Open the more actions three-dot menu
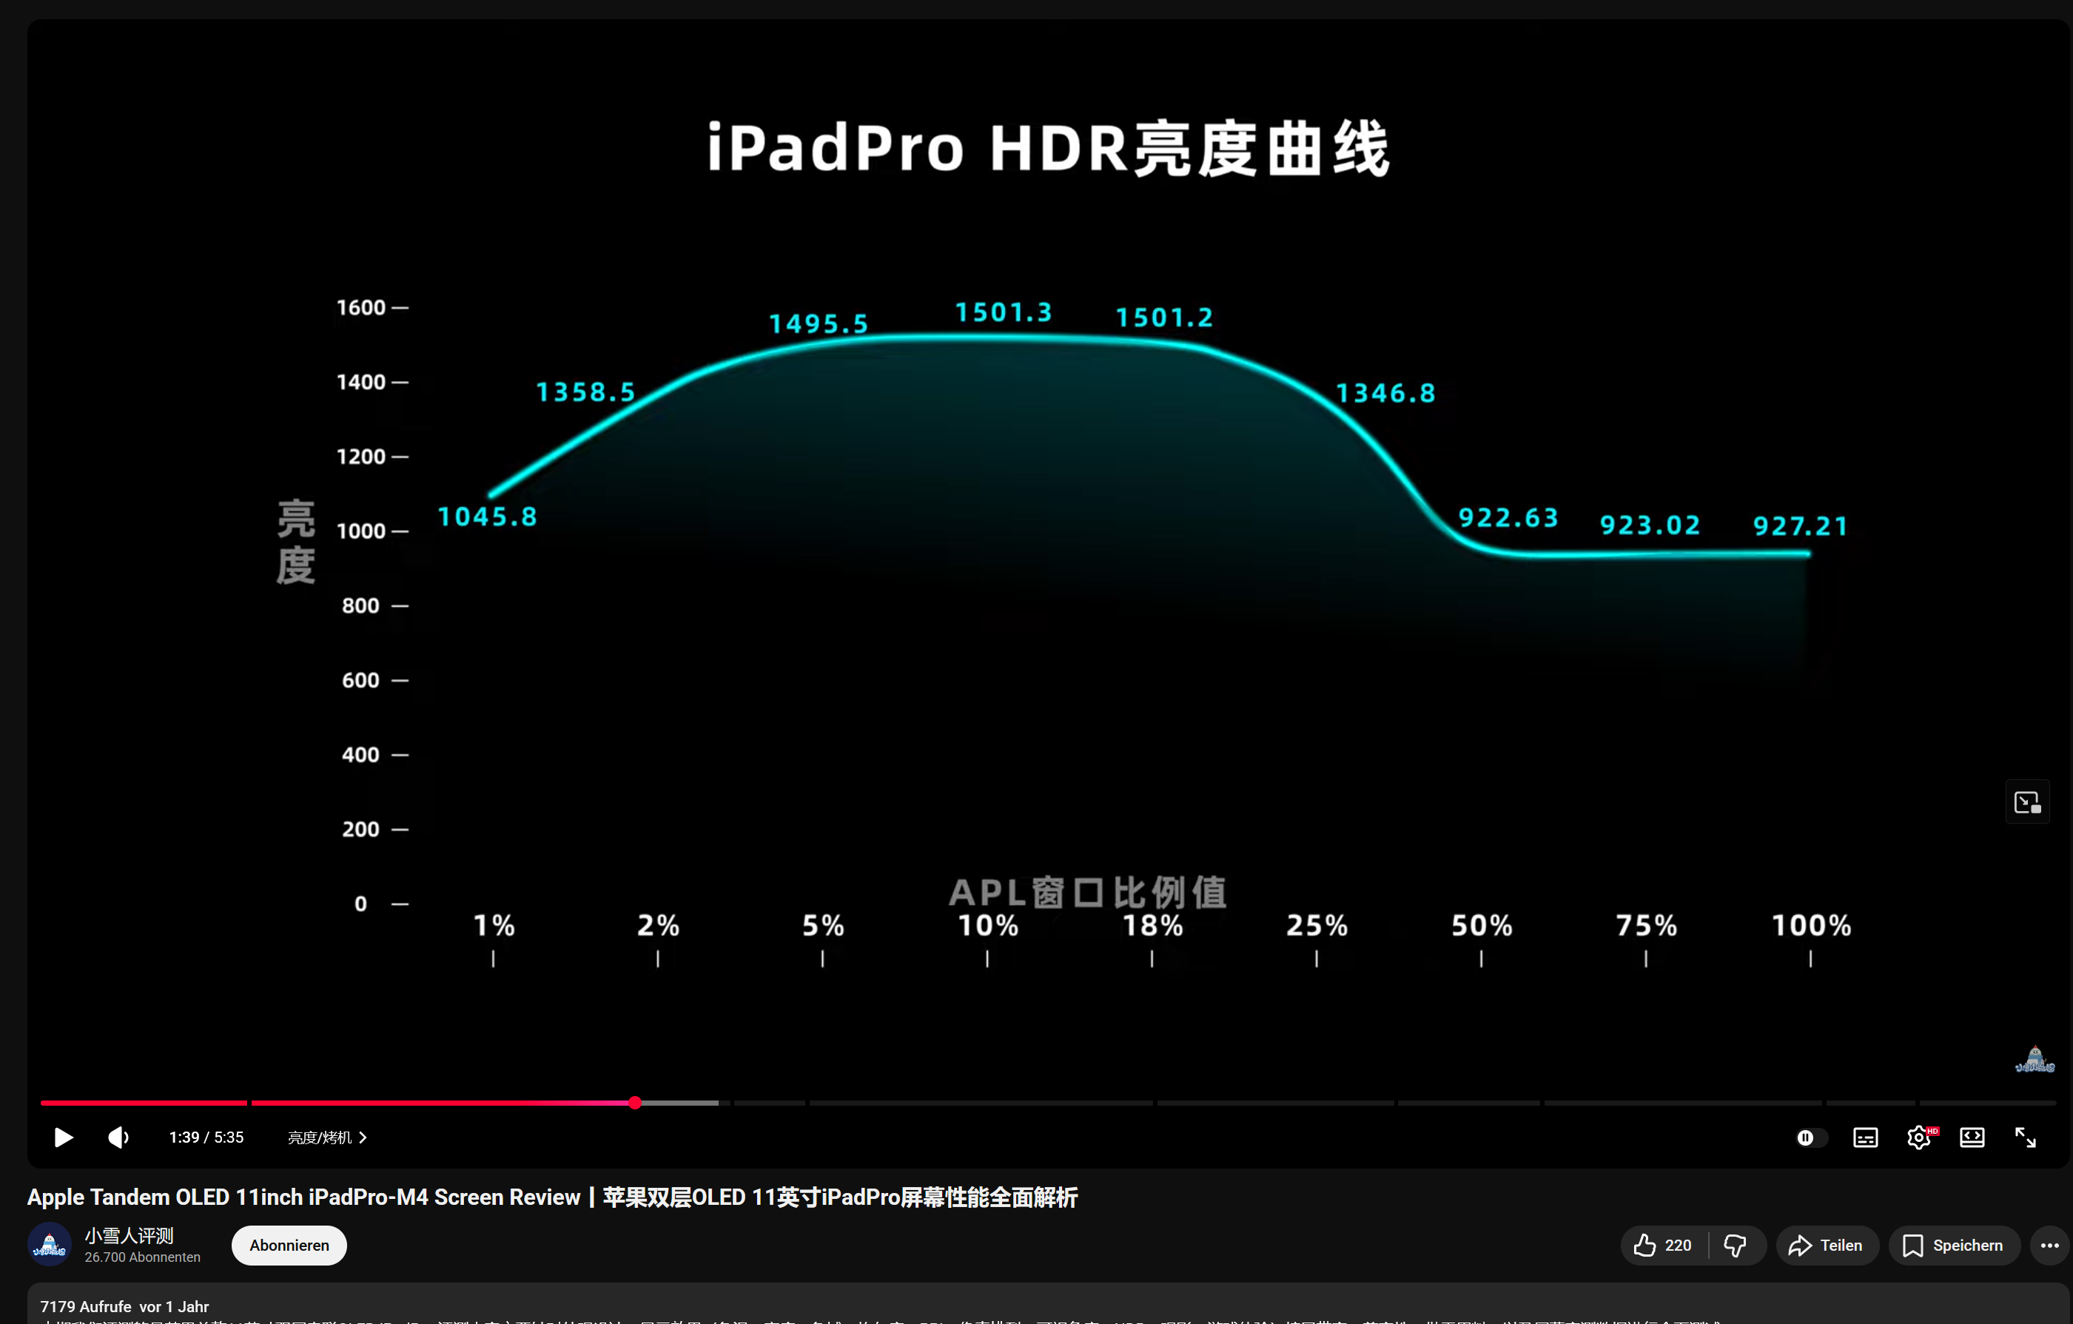 [x=2049, y=1245]
